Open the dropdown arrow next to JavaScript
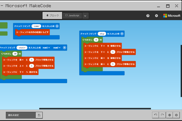This screenshot has height=121, width=182. (85, 16)
